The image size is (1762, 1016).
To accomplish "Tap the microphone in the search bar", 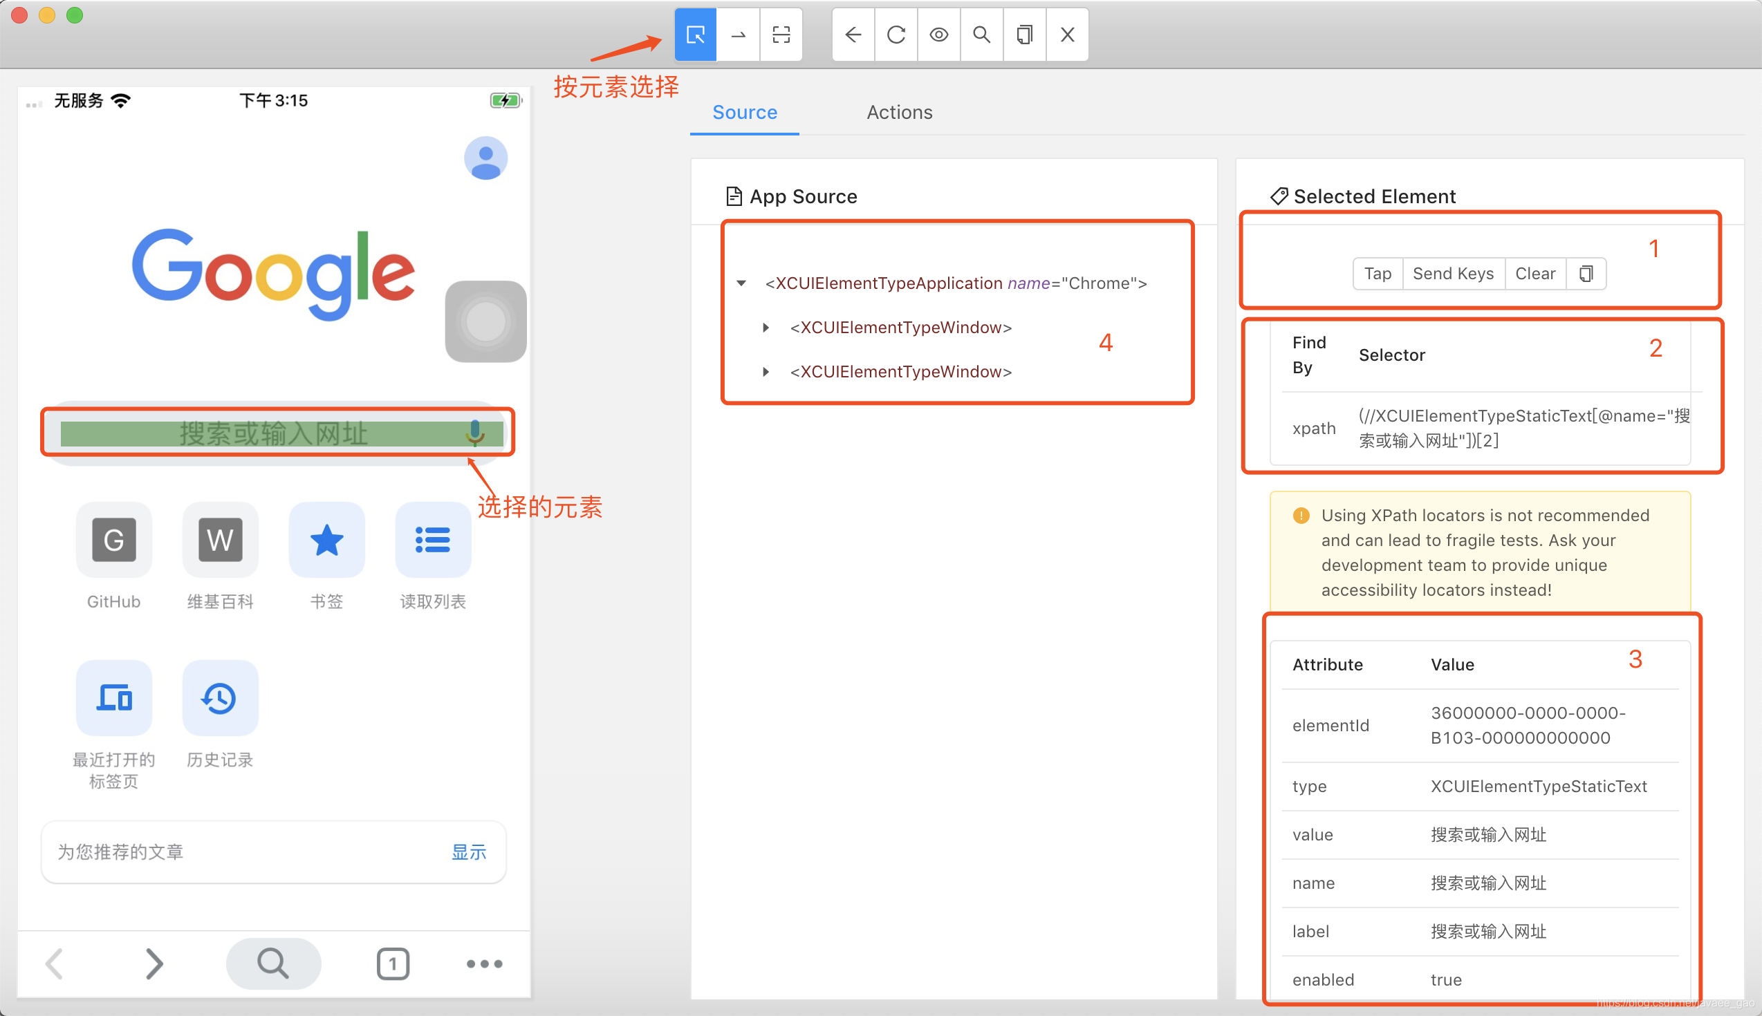I will click(x=474, y=433).
